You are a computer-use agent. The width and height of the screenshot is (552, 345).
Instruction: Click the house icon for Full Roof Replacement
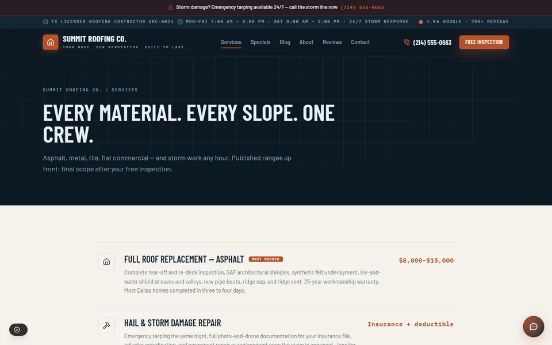(x=106, y=262)
